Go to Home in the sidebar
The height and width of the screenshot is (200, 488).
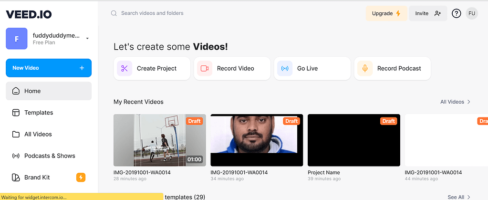click(49, 91)
